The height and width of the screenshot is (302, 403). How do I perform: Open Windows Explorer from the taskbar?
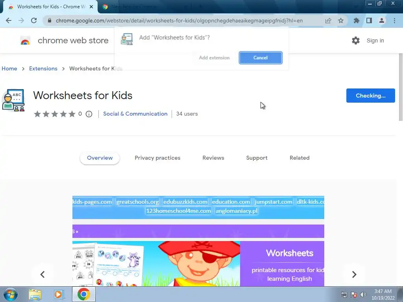pos(35,295)
